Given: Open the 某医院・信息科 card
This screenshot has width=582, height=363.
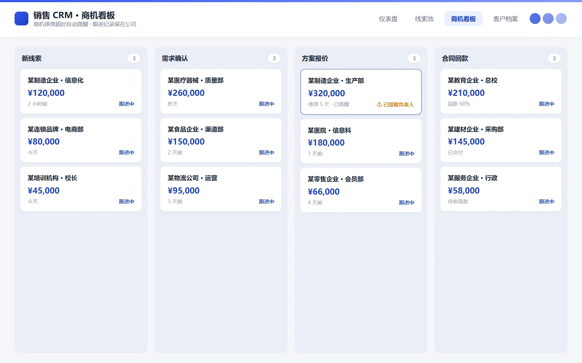Looking at the screenshot, I should pos(361,141).
